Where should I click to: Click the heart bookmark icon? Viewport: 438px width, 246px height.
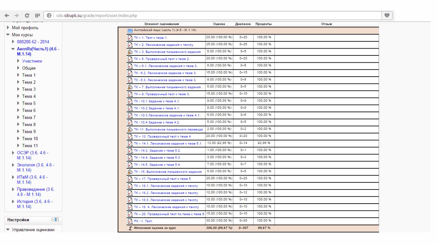387,15
